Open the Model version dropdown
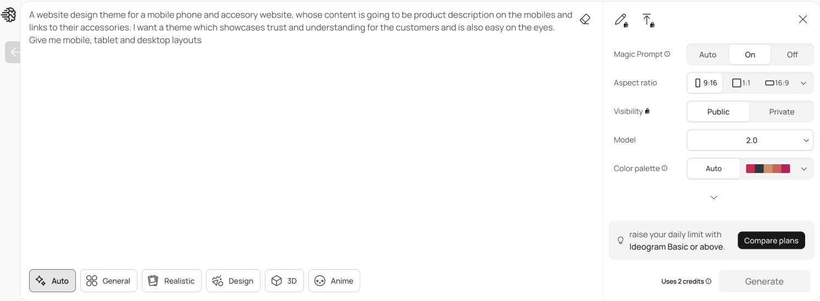This screenshot has height=301, width=820. 750,140
